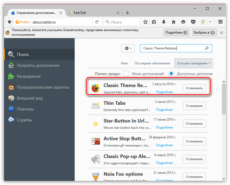Image resolution: width=230 pixels, height=185 pixels.
Task: Click the back navigation arrow
Action: coord(9,22)
